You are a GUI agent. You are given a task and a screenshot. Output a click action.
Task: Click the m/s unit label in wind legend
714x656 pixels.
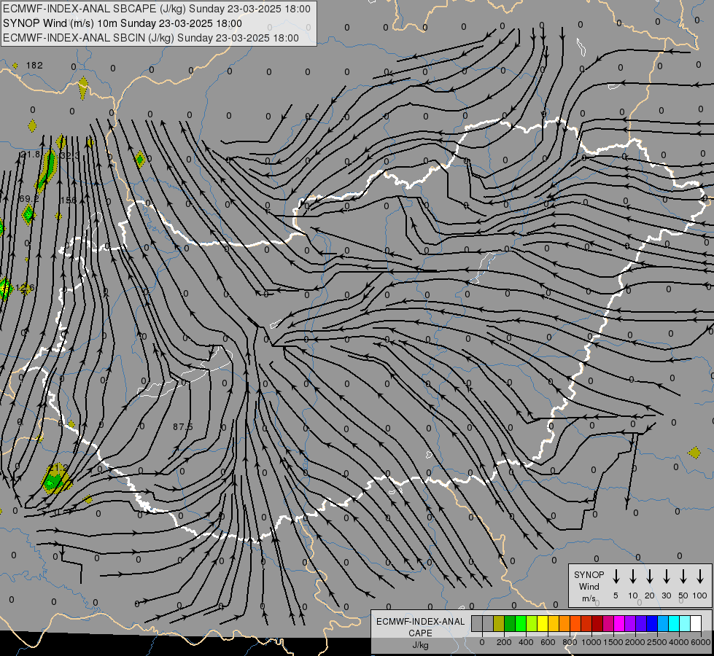(589, 598)
